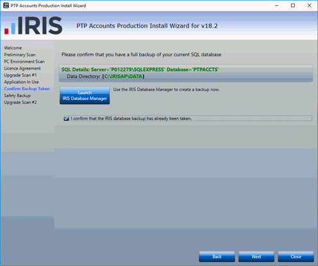The height and width of the screenshot is (266, 318).
Task: Click the Data Directory path C:\IRISAP\DATA
Action: pyautogui.click(x=123, y=76)
